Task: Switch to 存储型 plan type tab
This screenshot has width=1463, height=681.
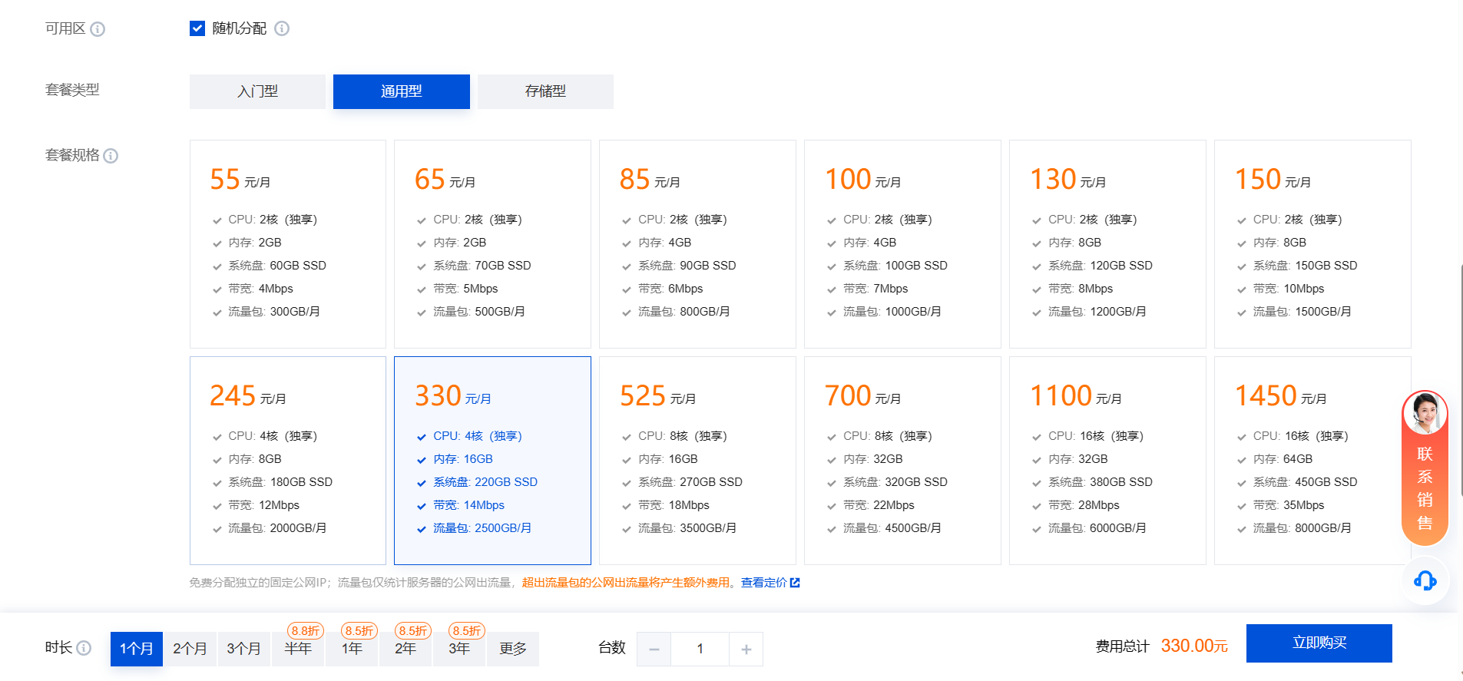Action: point(545,91)
